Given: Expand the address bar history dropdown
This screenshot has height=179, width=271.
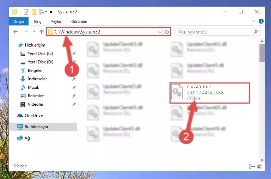Looking at the screenshot, I should click(x=160, y=32).
